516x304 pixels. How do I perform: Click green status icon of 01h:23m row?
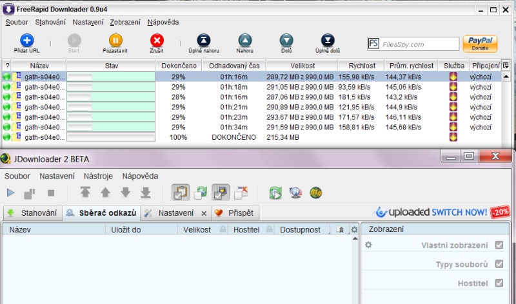(6, 117)
